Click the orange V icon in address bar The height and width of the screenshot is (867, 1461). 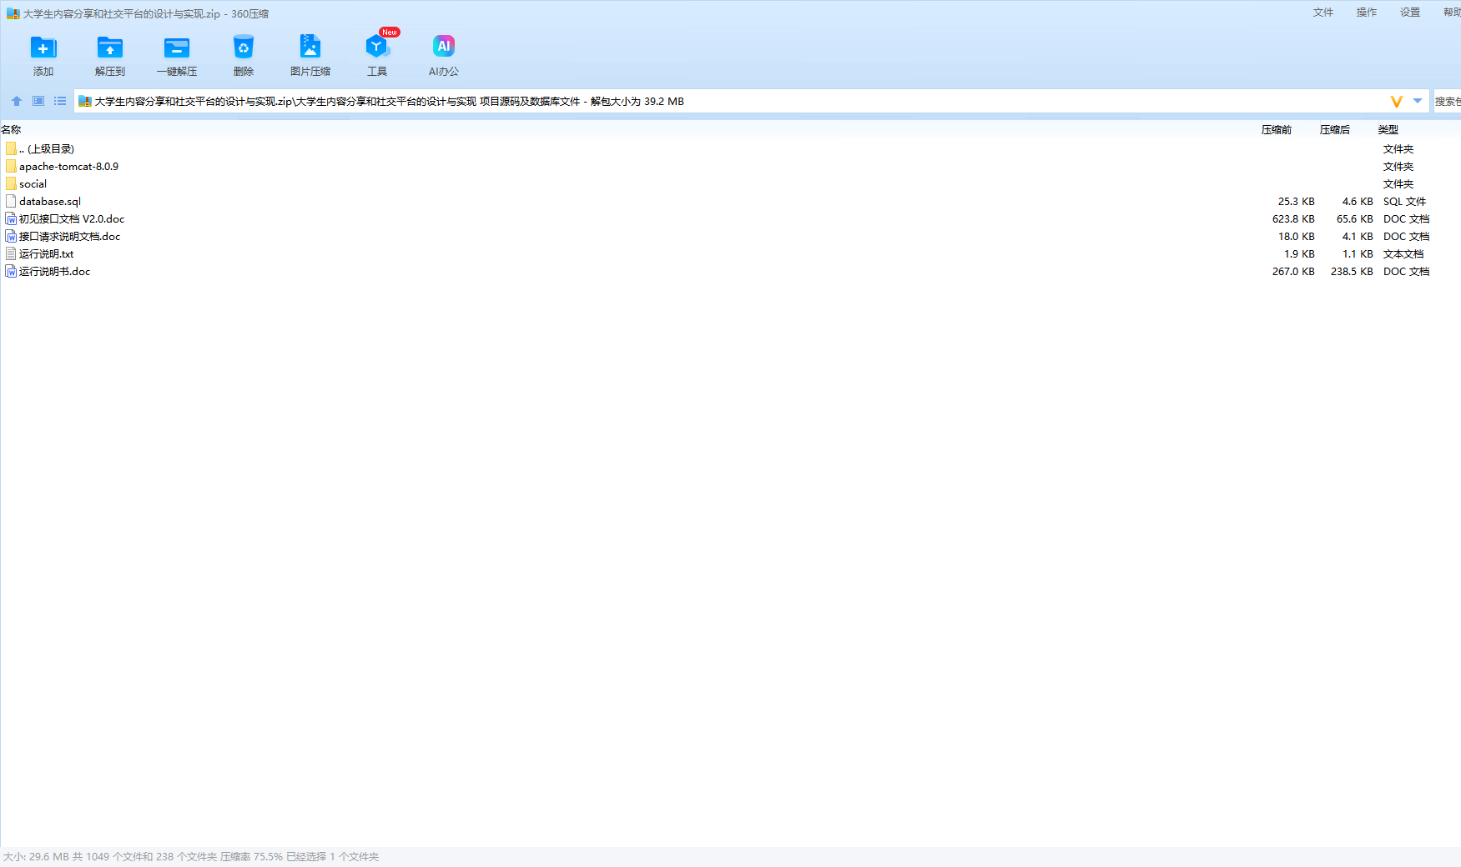[x=1396, y=101]
